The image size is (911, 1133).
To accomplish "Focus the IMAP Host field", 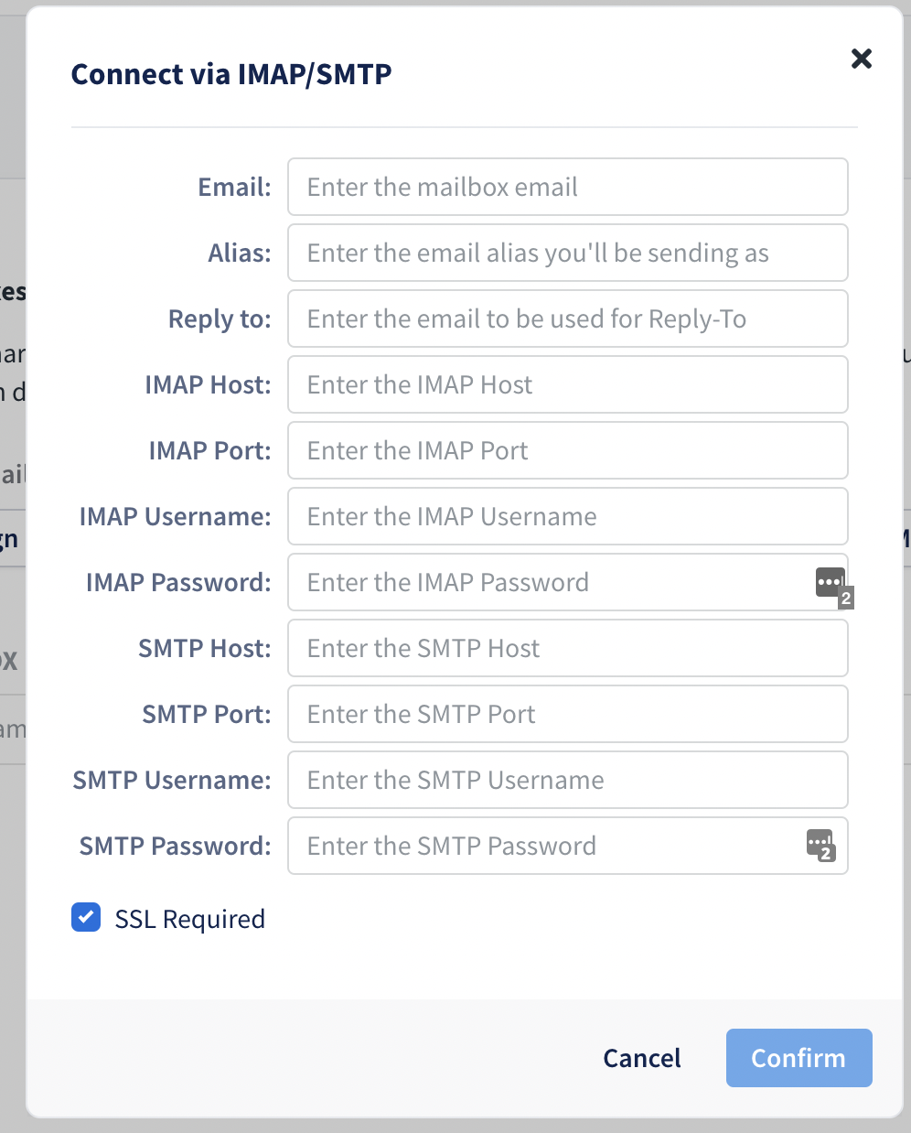I will click(x=568, y=384).
